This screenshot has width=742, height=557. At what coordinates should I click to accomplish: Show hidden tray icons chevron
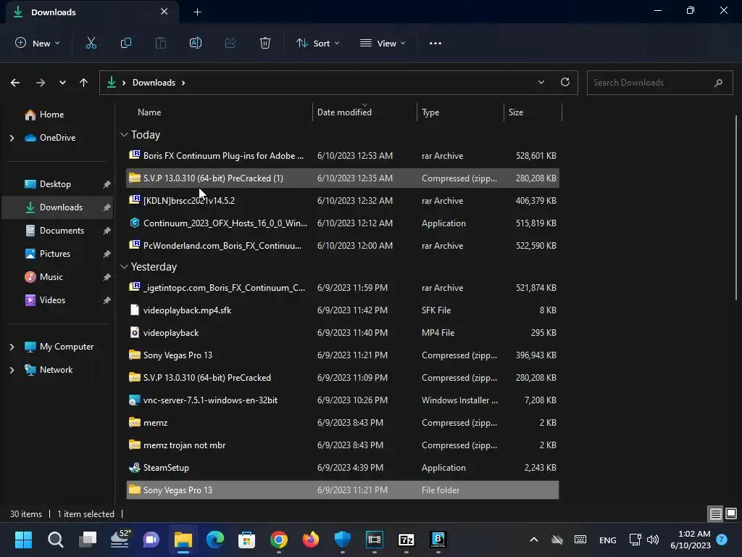534,540
